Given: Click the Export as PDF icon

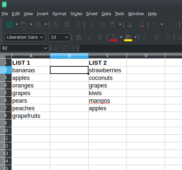Looking at the screenshot, I should [x=56, y=24].
